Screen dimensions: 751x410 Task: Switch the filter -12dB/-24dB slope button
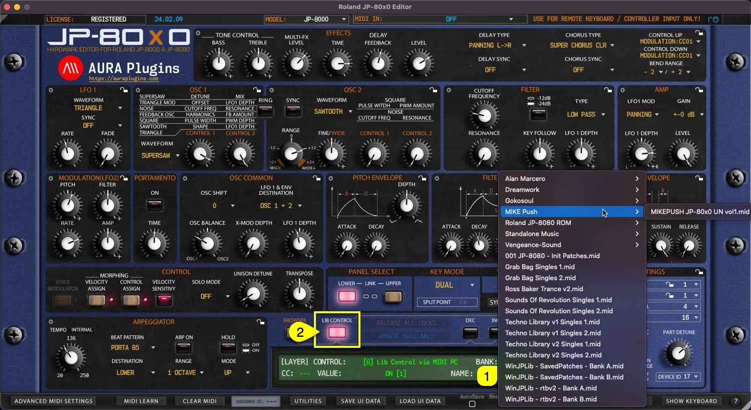click(x=538, y=114)
